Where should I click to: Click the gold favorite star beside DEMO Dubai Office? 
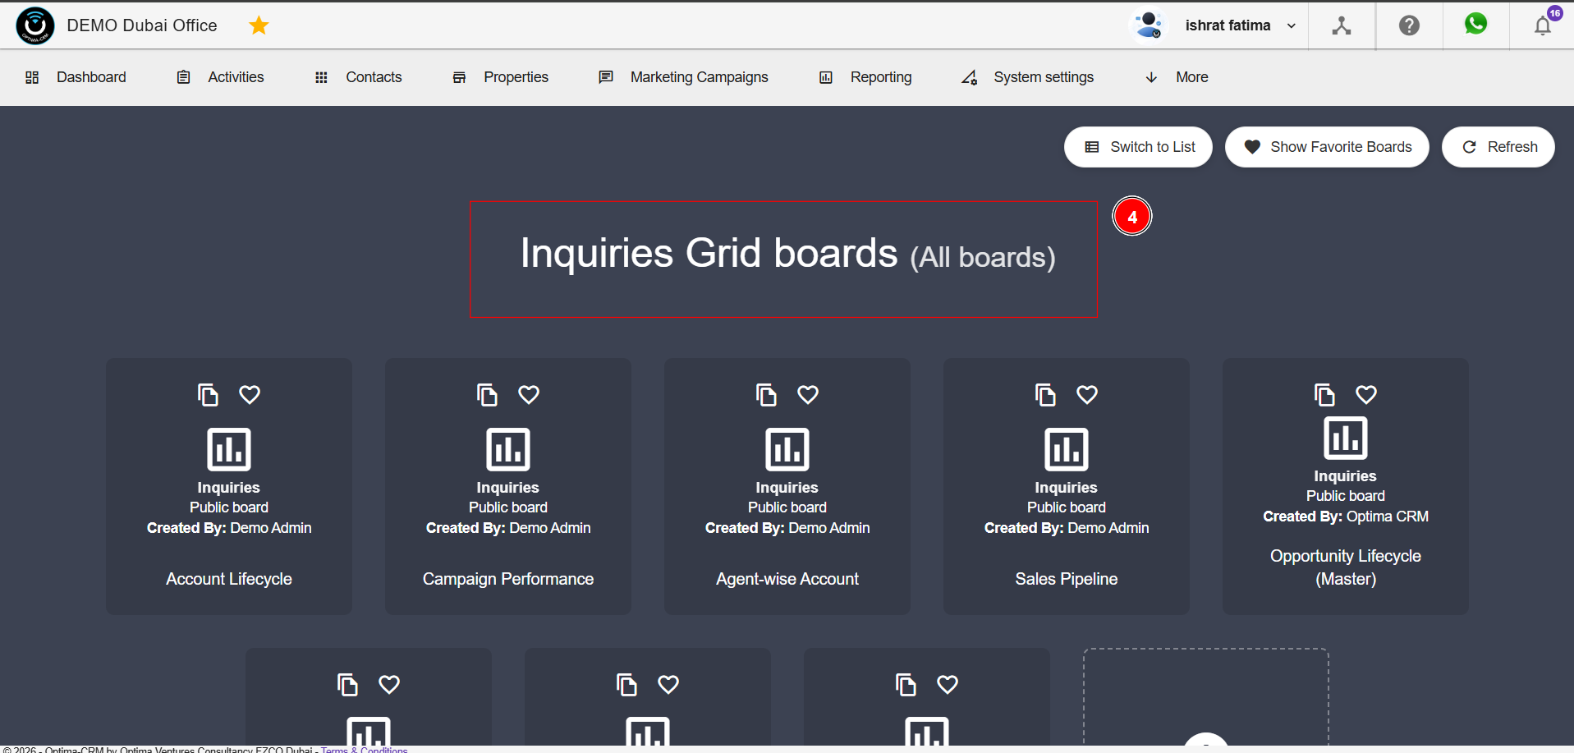259,25
